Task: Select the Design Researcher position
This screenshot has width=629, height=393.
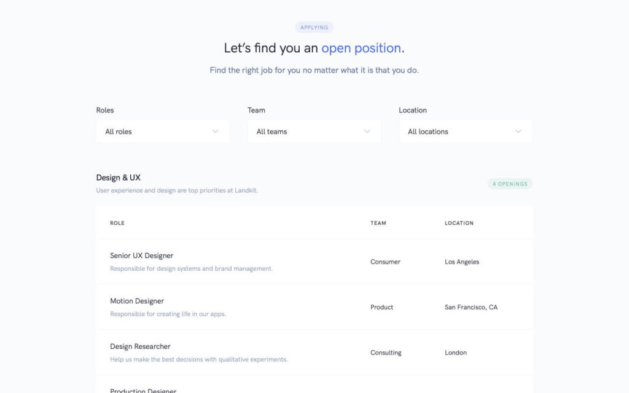Action: pyautogui.click(x=140, y=346)
